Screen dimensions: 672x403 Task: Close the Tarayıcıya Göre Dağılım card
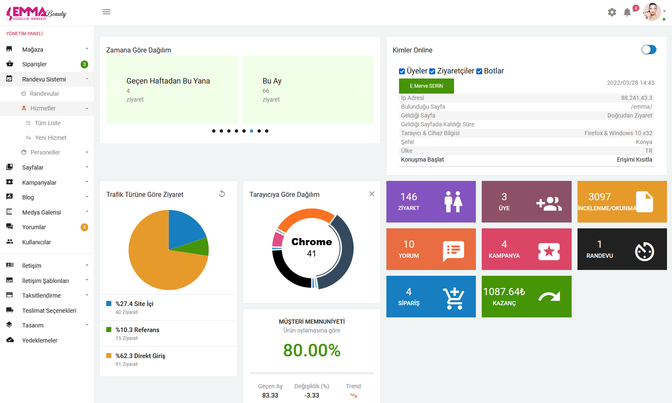372,194
